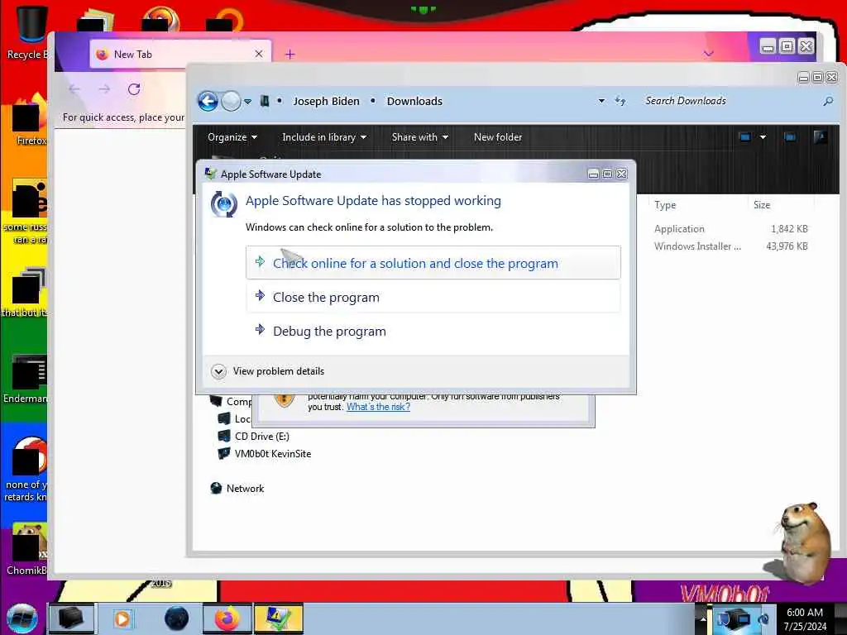The height and width of the screenshot is (635, 847).
Task: Click Apple Software Update taskbar icon
Action: (x=278, y=618)
